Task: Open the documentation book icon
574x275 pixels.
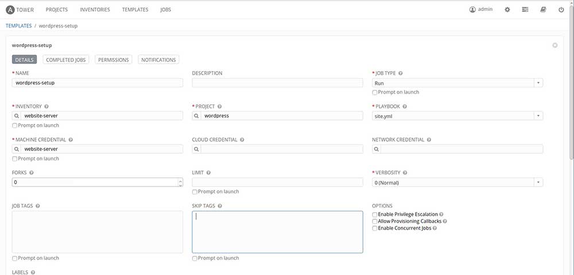Action: [543, 10]
